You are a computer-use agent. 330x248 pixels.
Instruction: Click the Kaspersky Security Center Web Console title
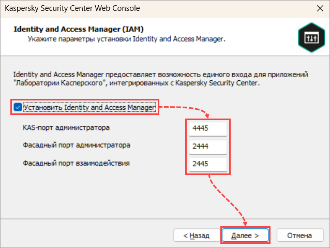click(x=72, y=8)
